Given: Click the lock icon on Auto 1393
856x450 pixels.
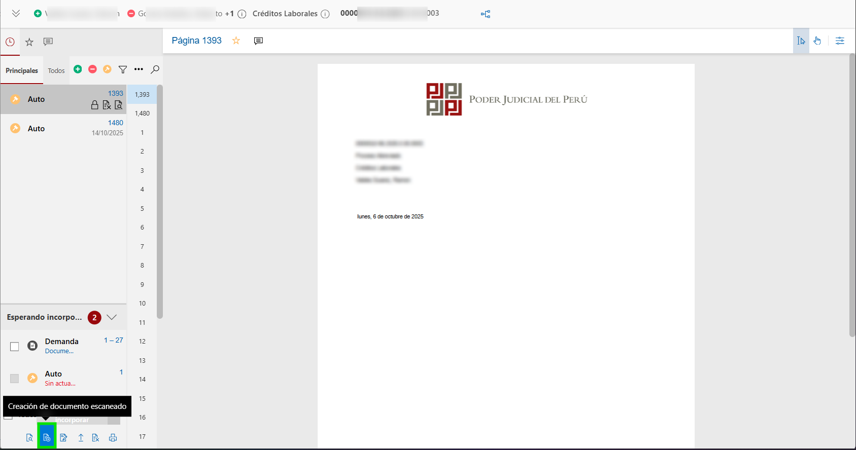Looking at the screenshot, I should [x=94, y=105].
